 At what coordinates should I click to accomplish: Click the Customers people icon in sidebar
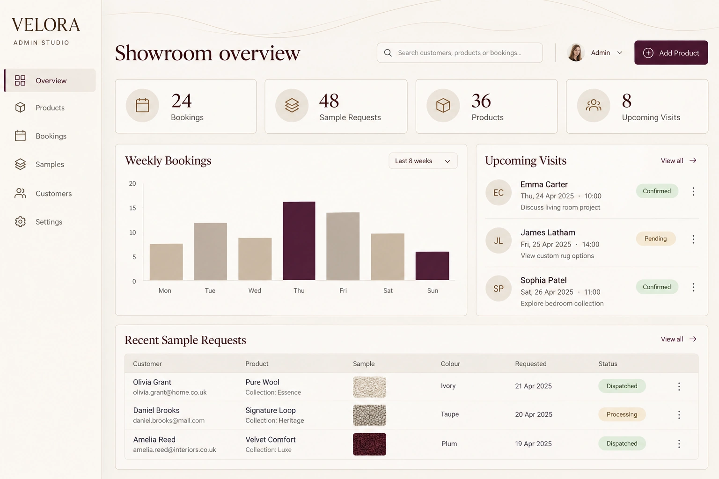[x=20, y=193]
